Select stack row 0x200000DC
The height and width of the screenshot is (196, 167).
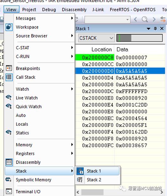click(x=120, y=91)
